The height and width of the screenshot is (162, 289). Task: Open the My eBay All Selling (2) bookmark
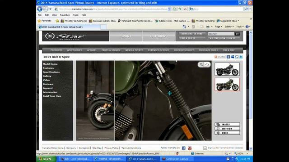click(74, 21)
